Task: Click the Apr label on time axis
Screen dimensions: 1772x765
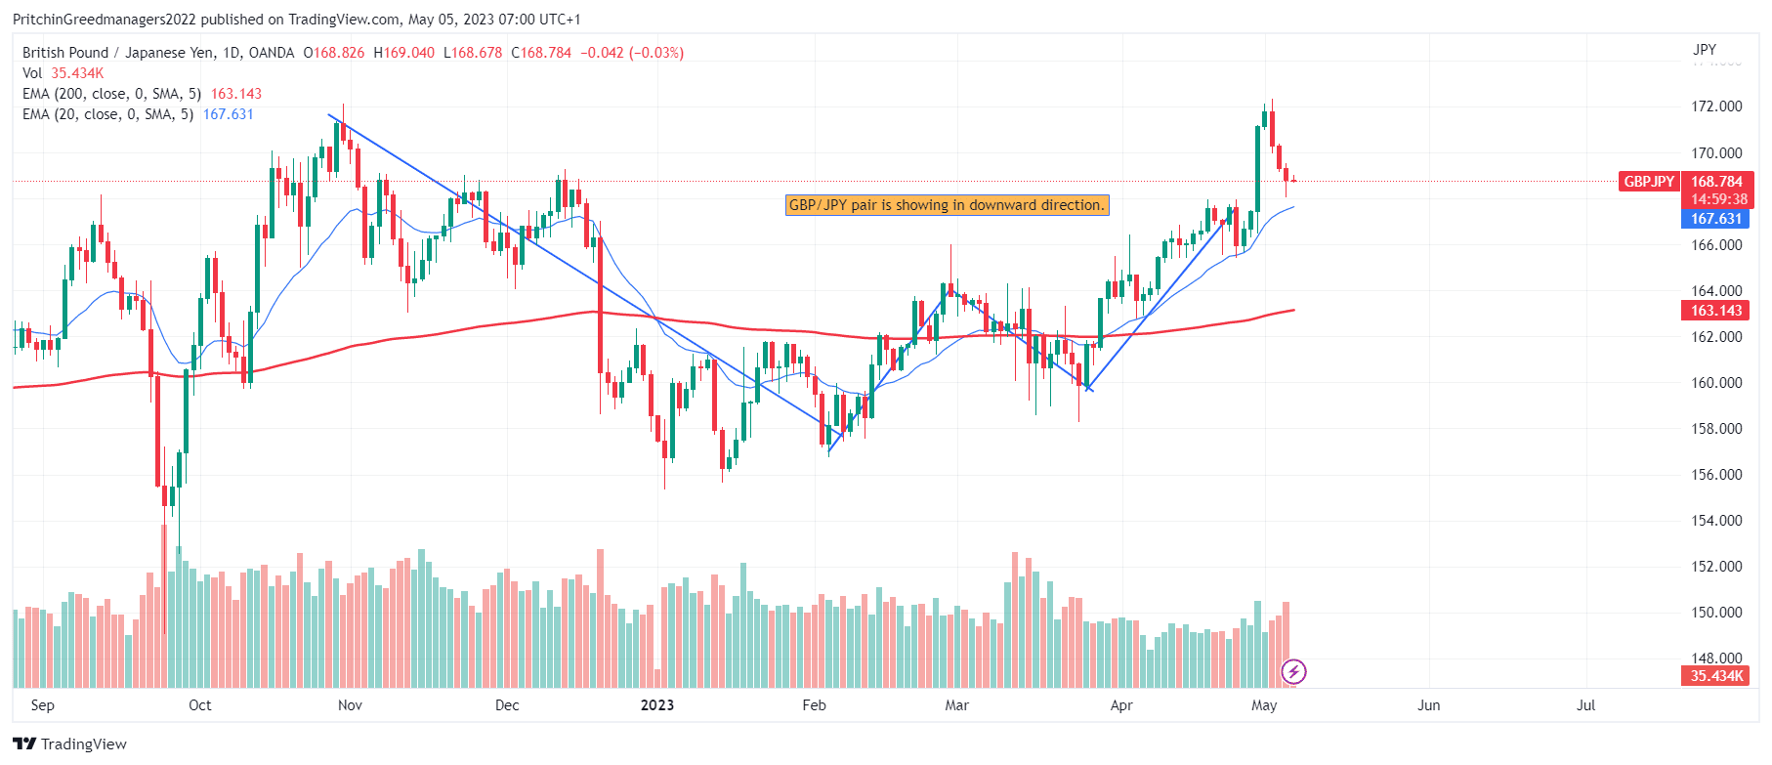Action: [1121, 705]
